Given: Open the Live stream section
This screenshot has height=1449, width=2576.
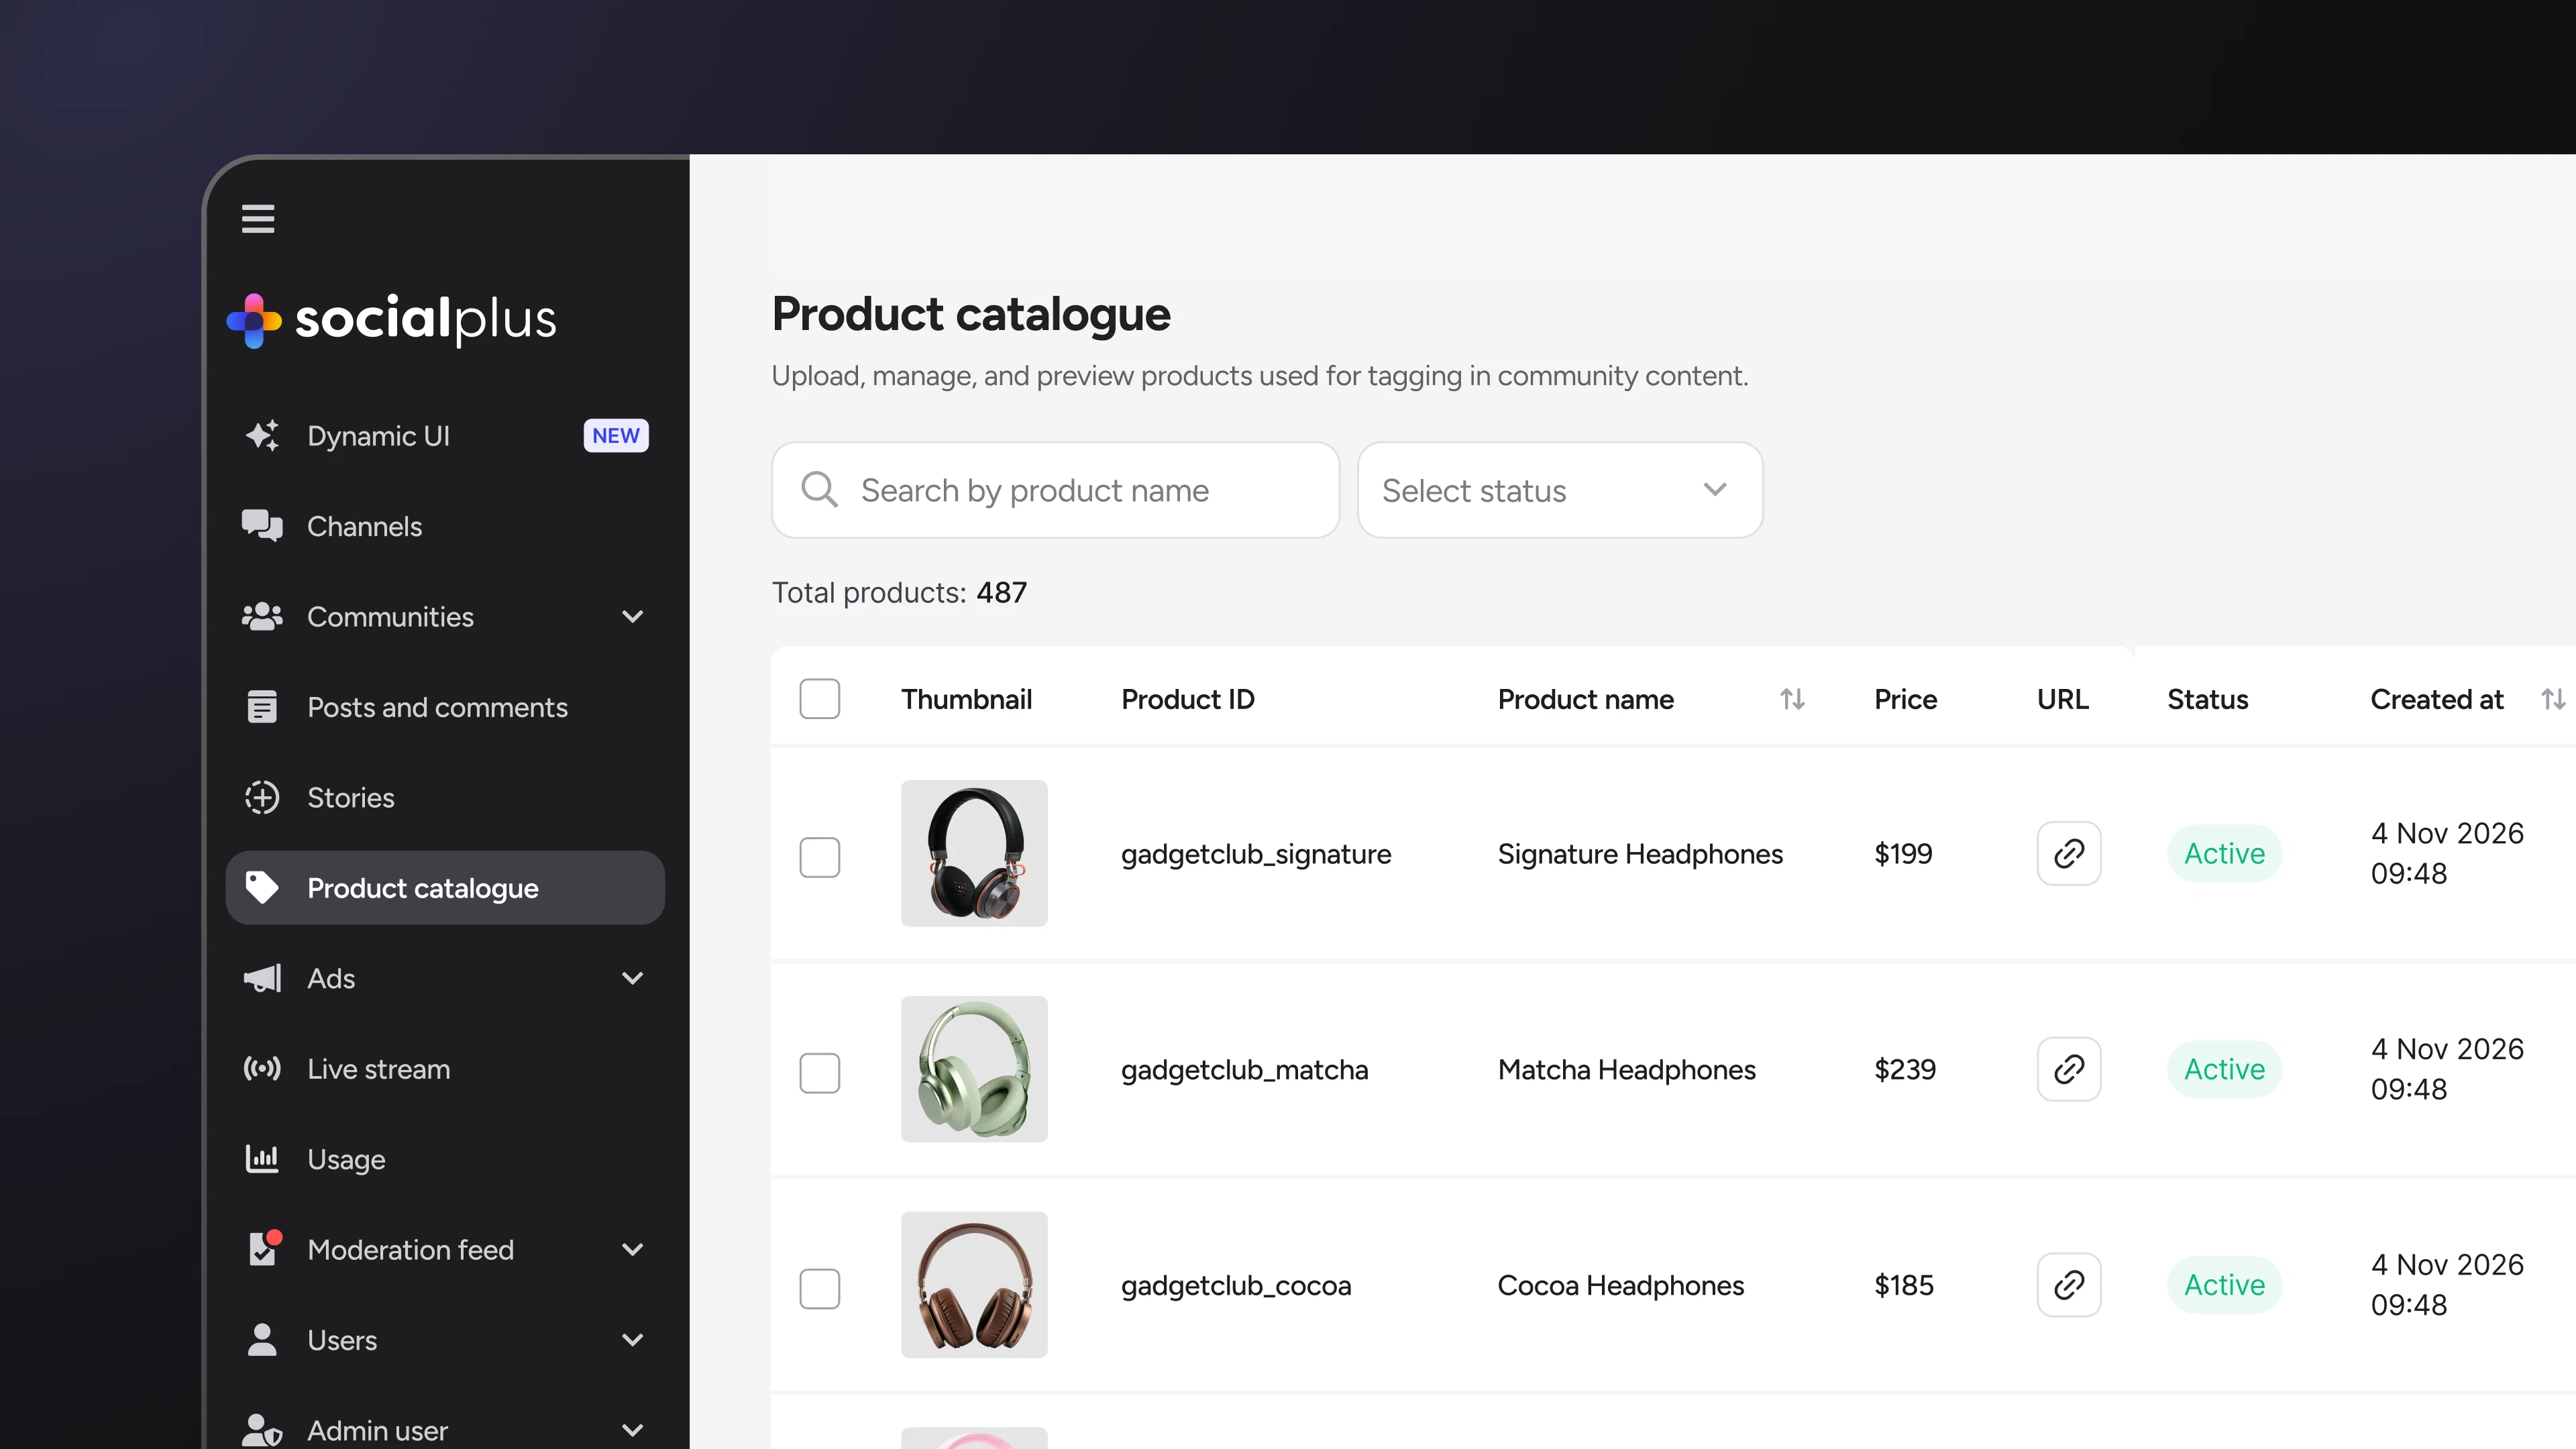Looking at the screenshot, I should (378, 1069).
